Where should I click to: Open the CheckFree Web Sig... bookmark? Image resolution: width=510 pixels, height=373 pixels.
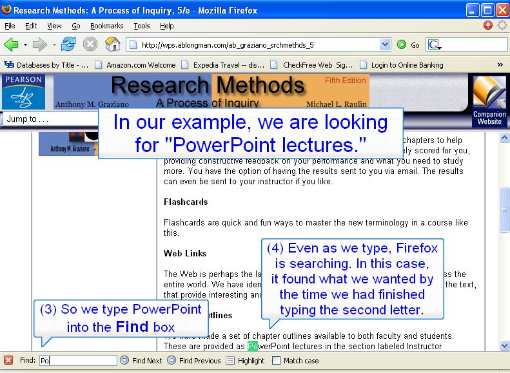(x=311, y=65)
